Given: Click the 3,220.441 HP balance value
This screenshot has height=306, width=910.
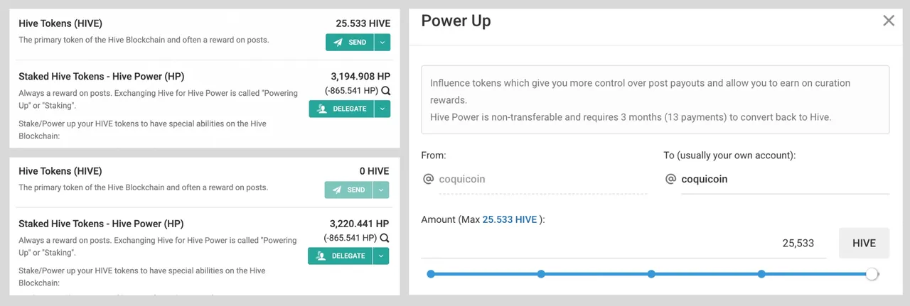Looking at the screenshot, I should (360, 223).
